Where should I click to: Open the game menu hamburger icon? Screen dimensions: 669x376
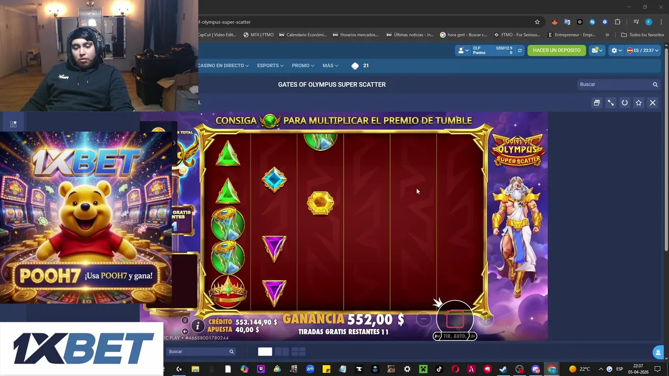185,320
